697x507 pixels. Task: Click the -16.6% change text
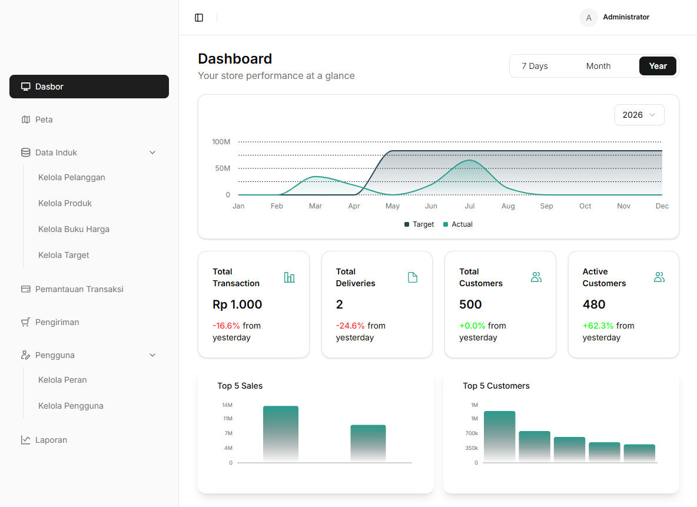[x=226, y=326]
